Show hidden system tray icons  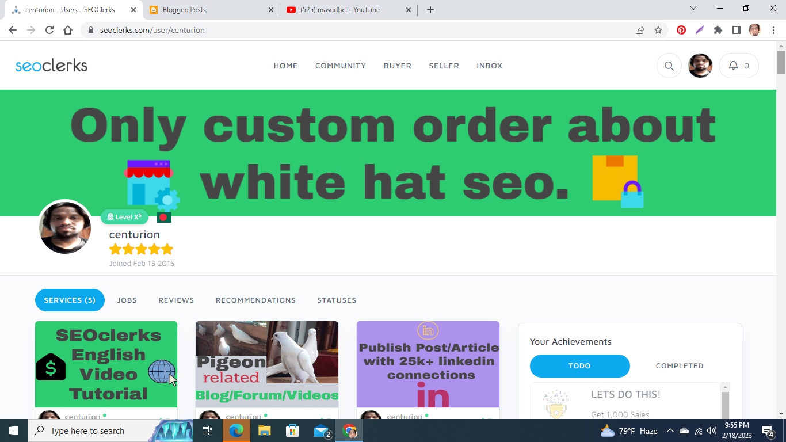(670, 430)
